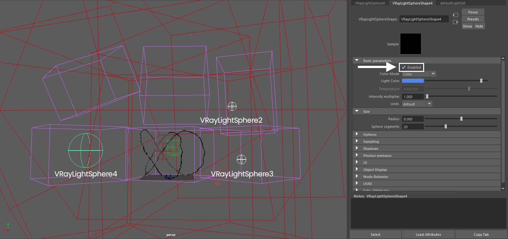508x239 pixels.
Task: Click the persp camera label in viewport
Action: tap(171, 235)
